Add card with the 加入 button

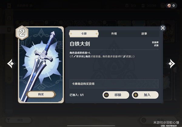tap(145, 95)
